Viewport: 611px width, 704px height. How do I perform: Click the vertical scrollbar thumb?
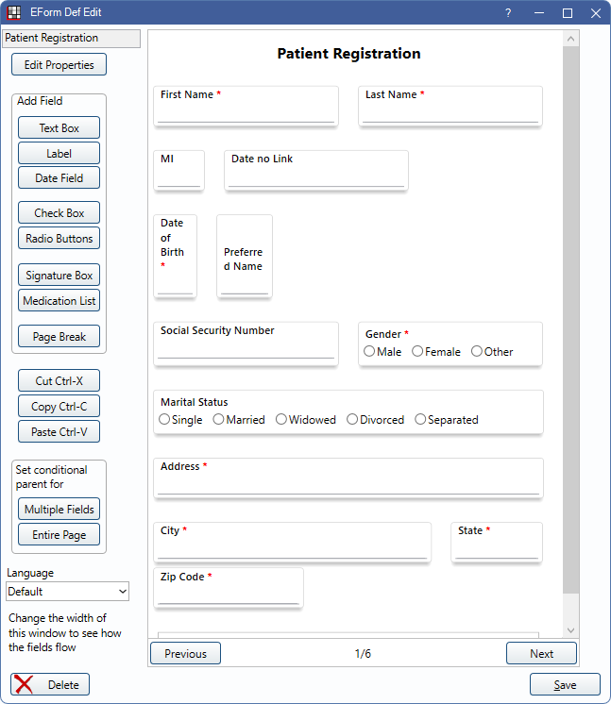tap(570, 320)
